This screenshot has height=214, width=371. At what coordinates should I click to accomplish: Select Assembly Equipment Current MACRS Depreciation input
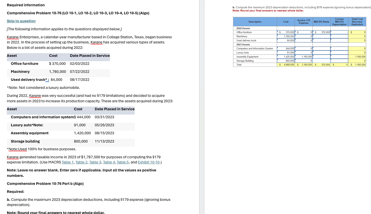pos(339,57)
